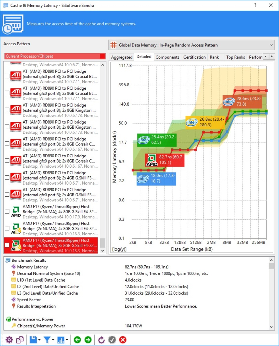Viewport: 279px width, 346px height.
Task: Refresh the benchmark results
Action: (101, 340)
